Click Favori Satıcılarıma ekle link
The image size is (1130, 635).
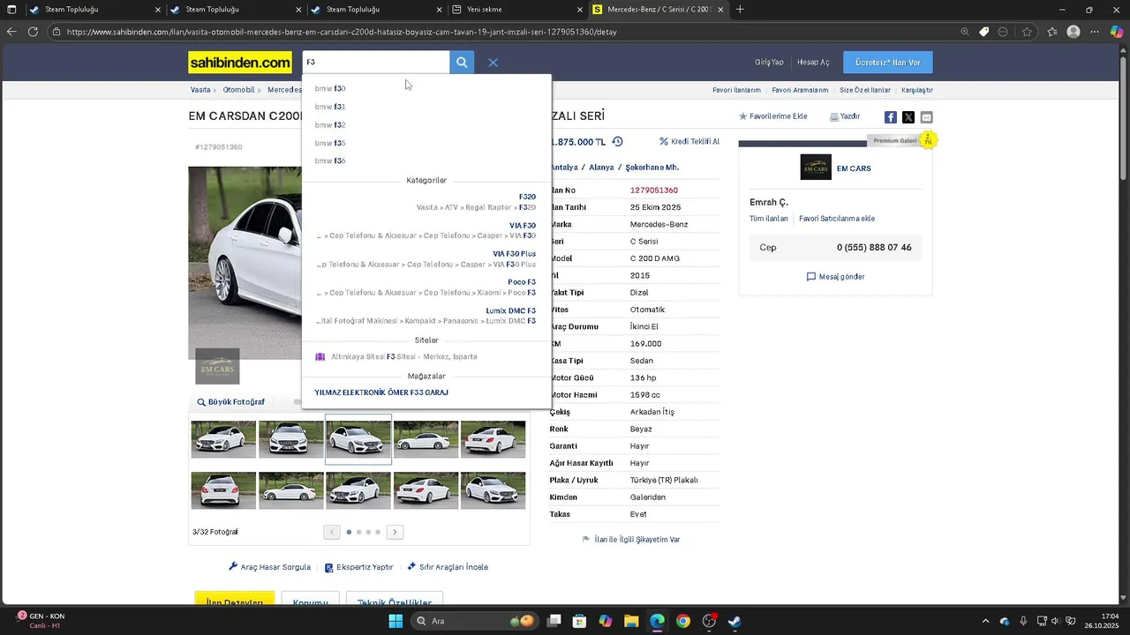pyautogui.click(x=837, y=219)
